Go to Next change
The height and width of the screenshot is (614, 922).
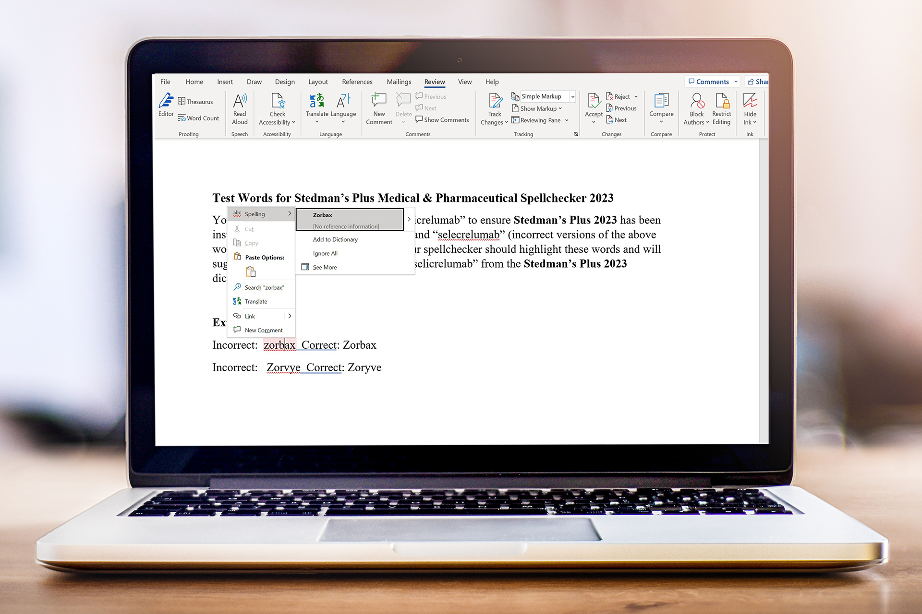617,120
